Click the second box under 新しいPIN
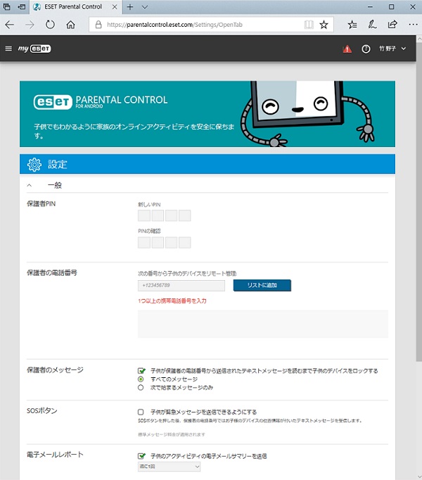 tap(158, 215)
